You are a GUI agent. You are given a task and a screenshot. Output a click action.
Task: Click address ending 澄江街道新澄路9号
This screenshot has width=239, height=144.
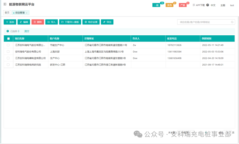pyautogui.click(x=105, y=65)
